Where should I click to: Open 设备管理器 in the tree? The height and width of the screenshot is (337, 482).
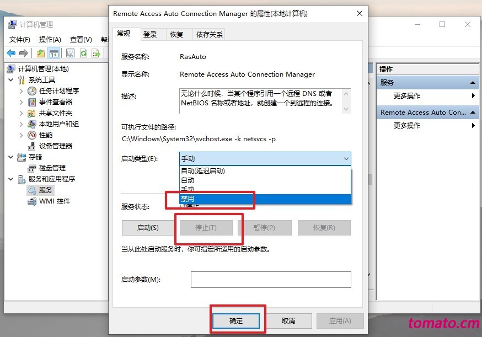coord(56,146)
